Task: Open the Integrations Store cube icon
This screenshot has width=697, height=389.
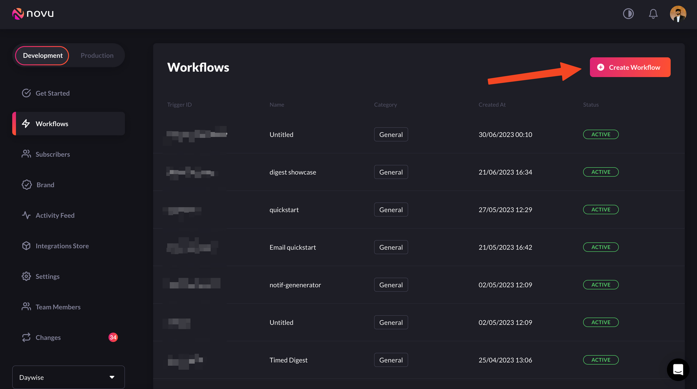Action: (x=26, y=246)
